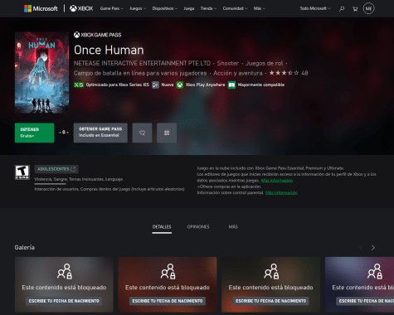The image size is (394, 315).
Task: Click first gallery Escribe tu fecha de nacimiento
Action: point(64,301)
